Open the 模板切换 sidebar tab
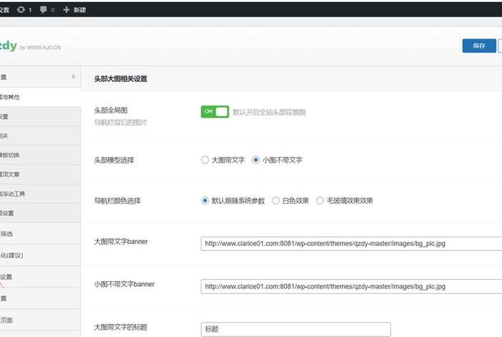 [x=40, y=155]
